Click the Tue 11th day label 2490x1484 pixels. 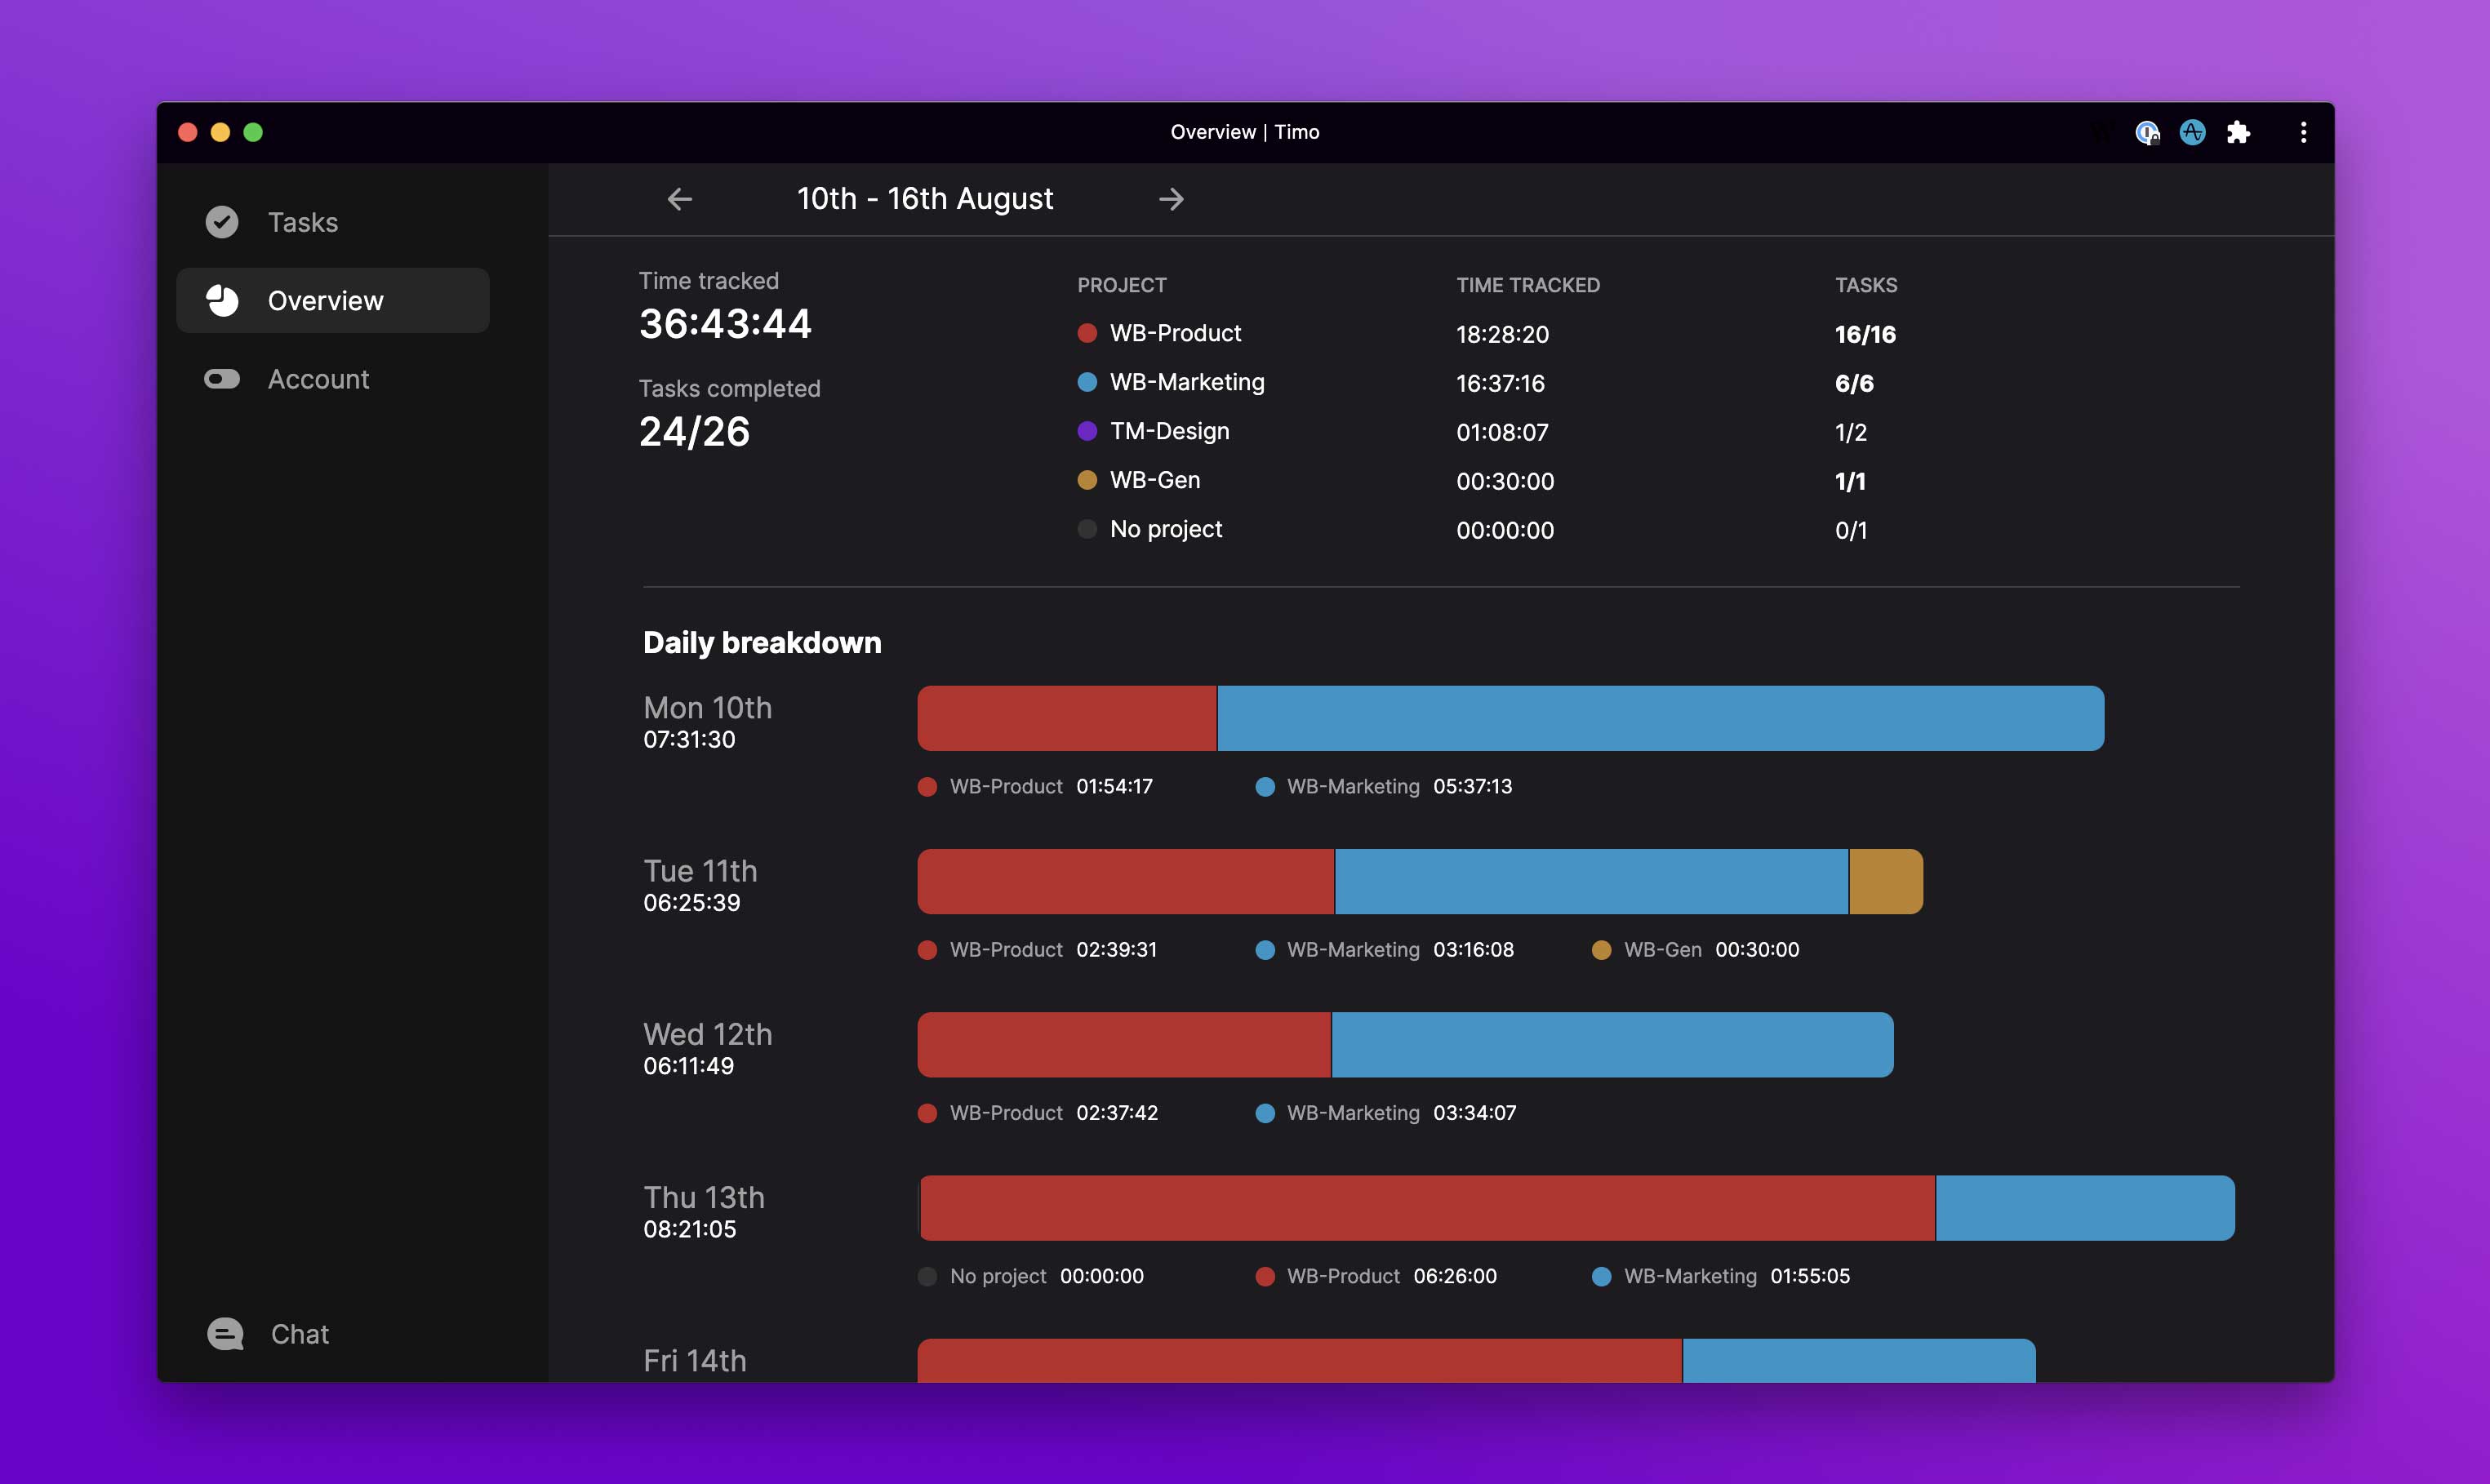pos(700,871)
